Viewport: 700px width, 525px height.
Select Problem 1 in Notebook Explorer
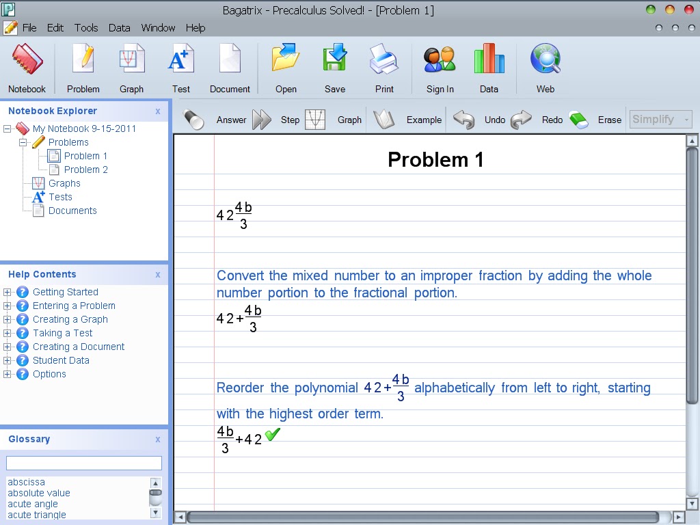coord(85,156)
